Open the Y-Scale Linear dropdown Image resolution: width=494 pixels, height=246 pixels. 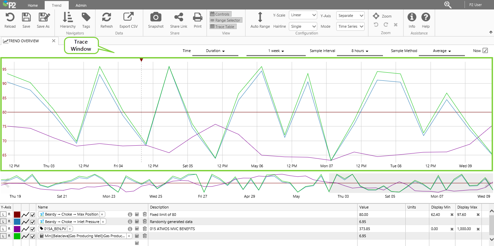303,15
